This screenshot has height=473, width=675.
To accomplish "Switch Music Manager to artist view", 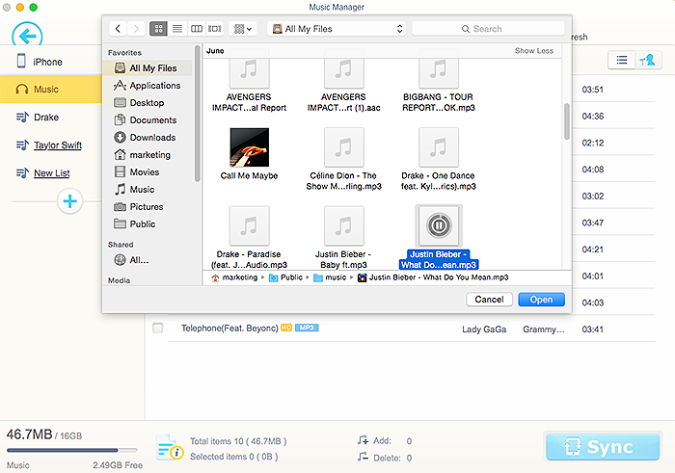I will pos(648,60).
